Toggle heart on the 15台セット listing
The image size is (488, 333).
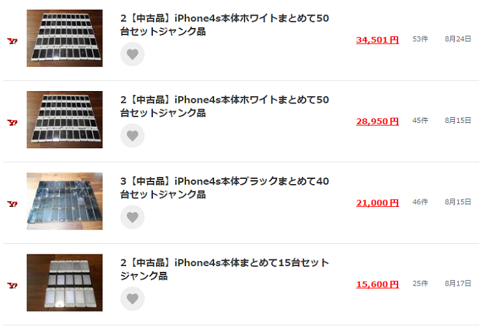(x=132, y=299)
